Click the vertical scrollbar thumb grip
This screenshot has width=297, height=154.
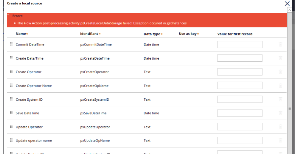click(290, 109)
